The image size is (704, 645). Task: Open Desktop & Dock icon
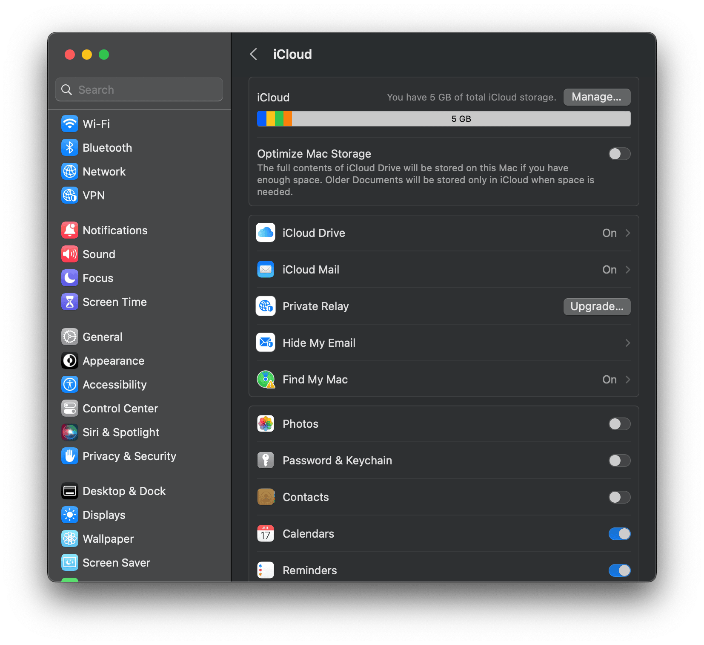tap(70, 491)
